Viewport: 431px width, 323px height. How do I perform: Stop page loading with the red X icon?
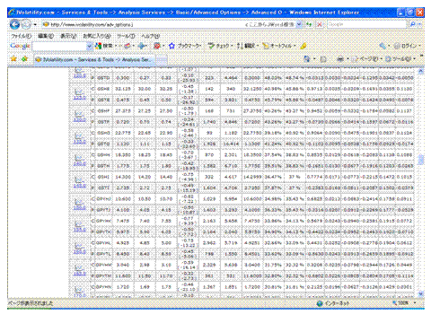[x=320, y=24]
